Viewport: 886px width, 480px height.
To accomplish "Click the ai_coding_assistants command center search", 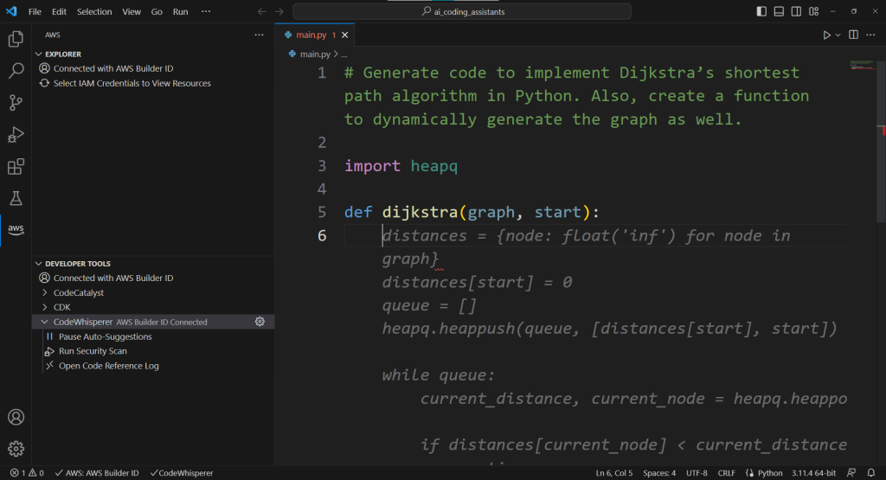I will click(462, 11).
